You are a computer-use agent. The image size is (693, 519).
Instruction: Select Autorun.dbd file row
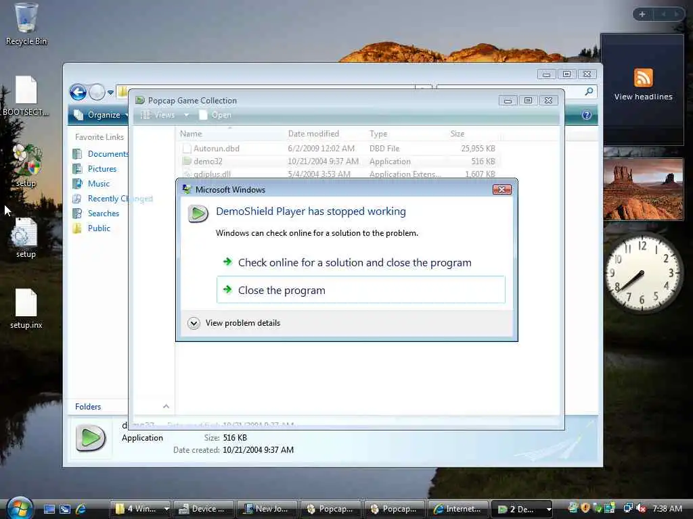[338, 149]
